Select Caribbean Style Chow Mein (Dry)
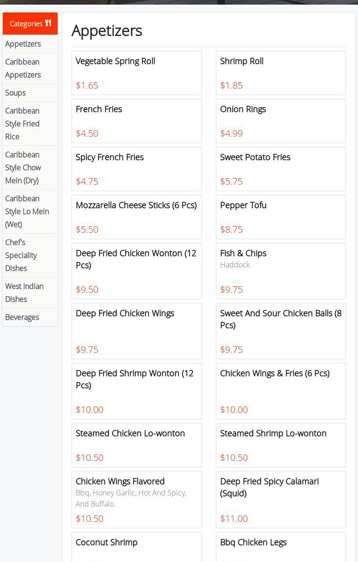The height and width of the screenshot is (562, 358). [23, 168]
